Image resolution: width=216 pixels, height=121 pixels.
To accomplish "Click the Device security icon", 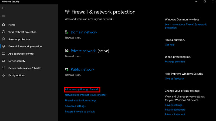I will 4,61.
